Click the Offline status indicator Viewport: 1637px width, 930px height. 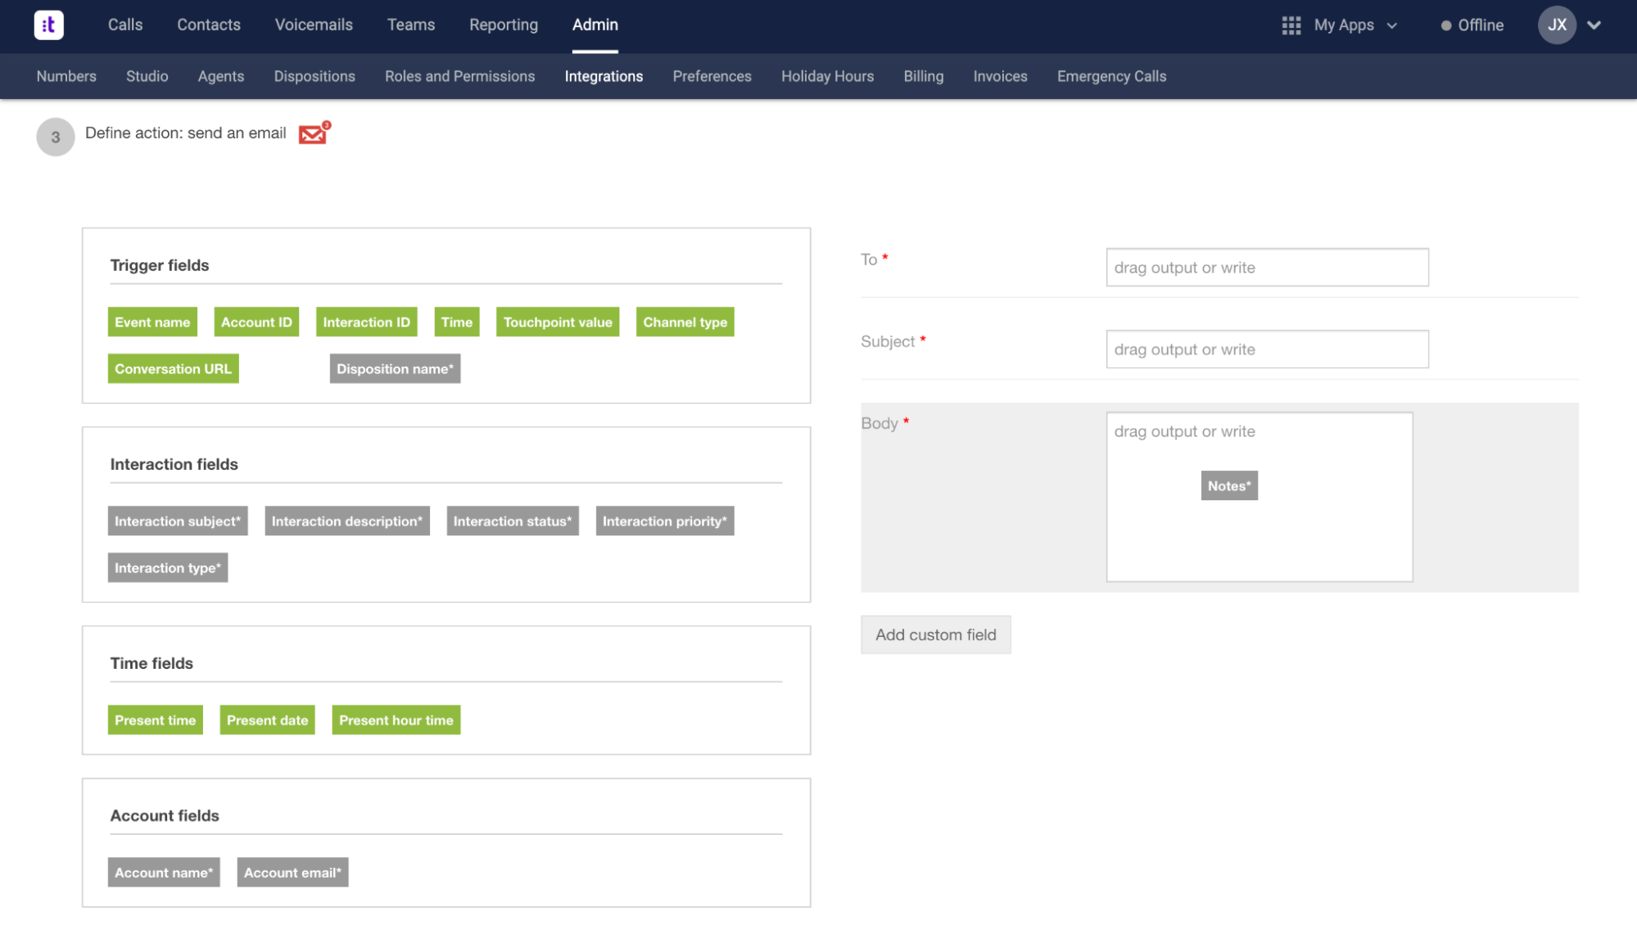[1472, 25]
